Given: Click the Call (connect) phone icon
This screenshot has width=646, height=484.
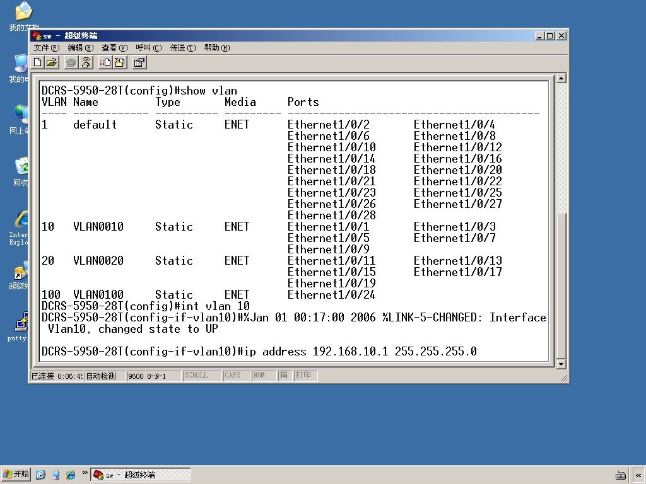Looking at the screenshot, I should [x=71, y=62].
